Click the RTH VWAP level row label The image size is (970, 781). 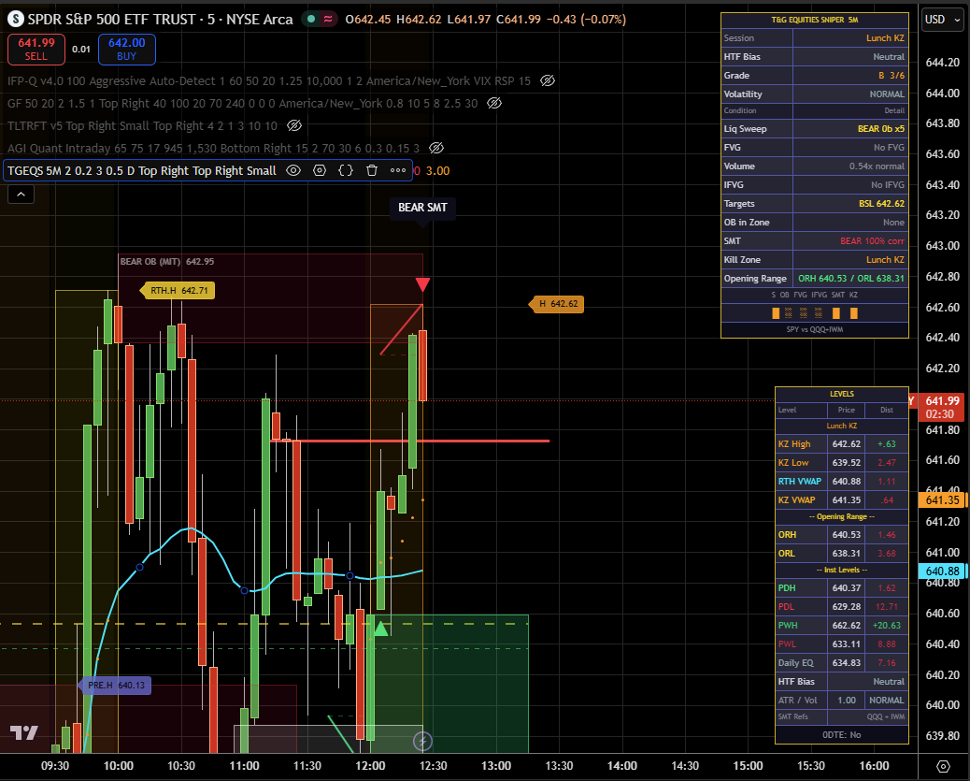point(800,482)
